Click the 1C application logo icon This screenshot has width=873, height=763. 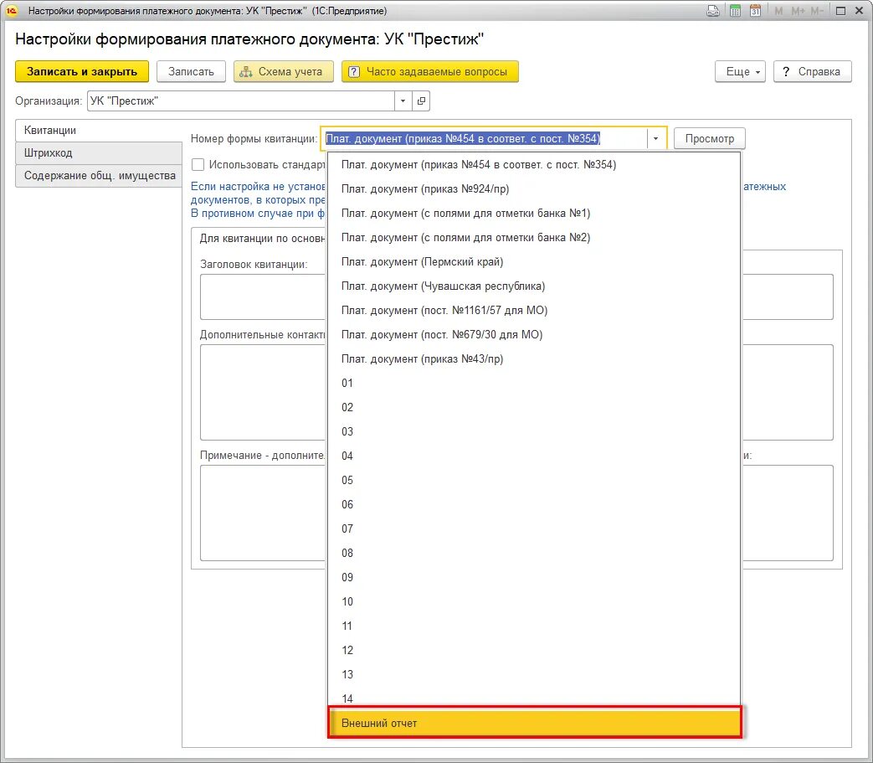[11, 11]
